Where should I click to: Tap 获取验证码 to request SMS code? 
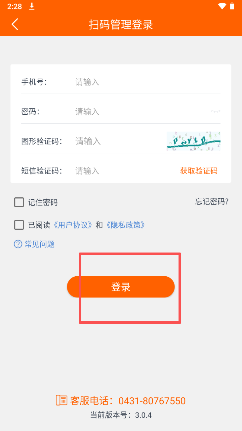tap(199, 171)
